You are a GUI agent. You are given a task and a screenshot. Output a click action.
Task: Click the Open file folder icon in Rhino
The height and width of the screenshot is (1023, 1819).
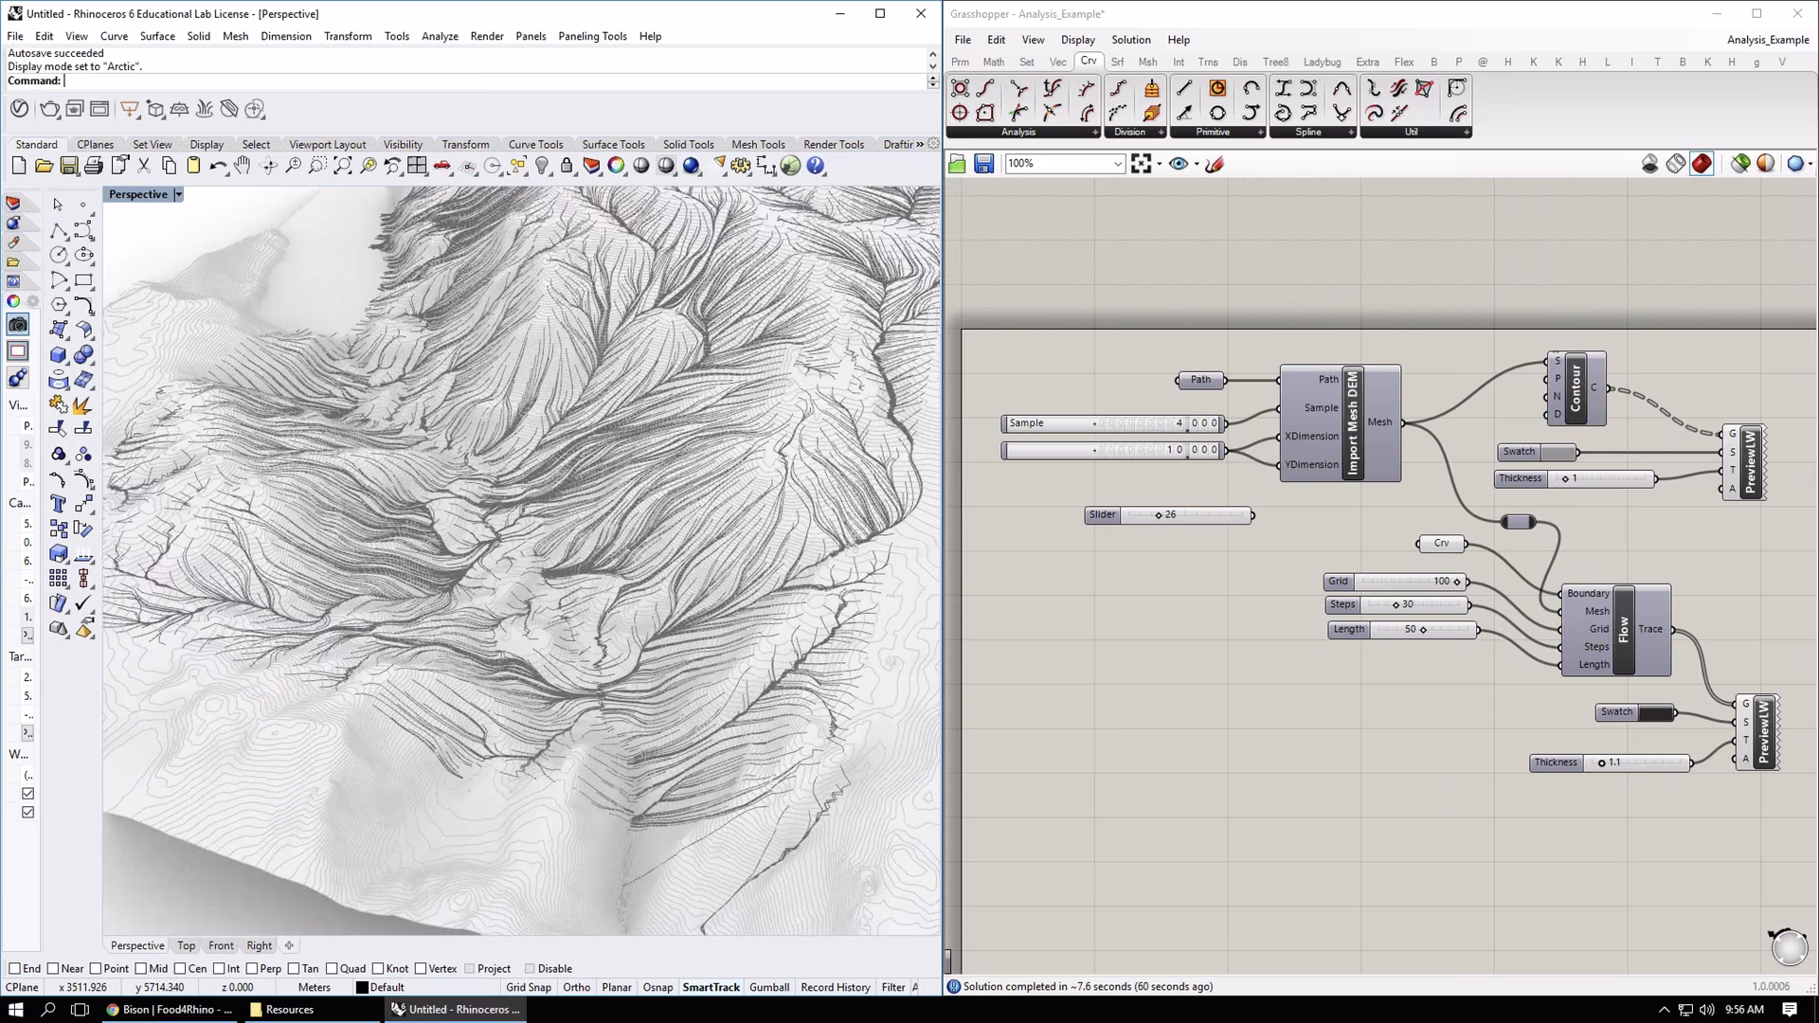(44, 166)
